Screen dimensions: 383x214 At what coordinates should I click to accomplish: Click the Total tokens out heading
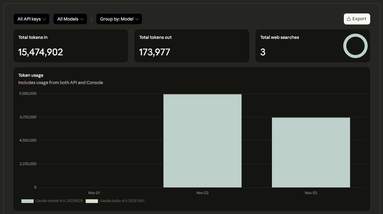[155, 37]
